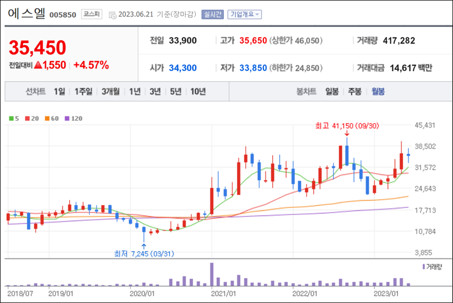Image resolution: width=453 pixels, height=303 pixels.
Task: Click the +4.57% change value
Action: (91, 65)
